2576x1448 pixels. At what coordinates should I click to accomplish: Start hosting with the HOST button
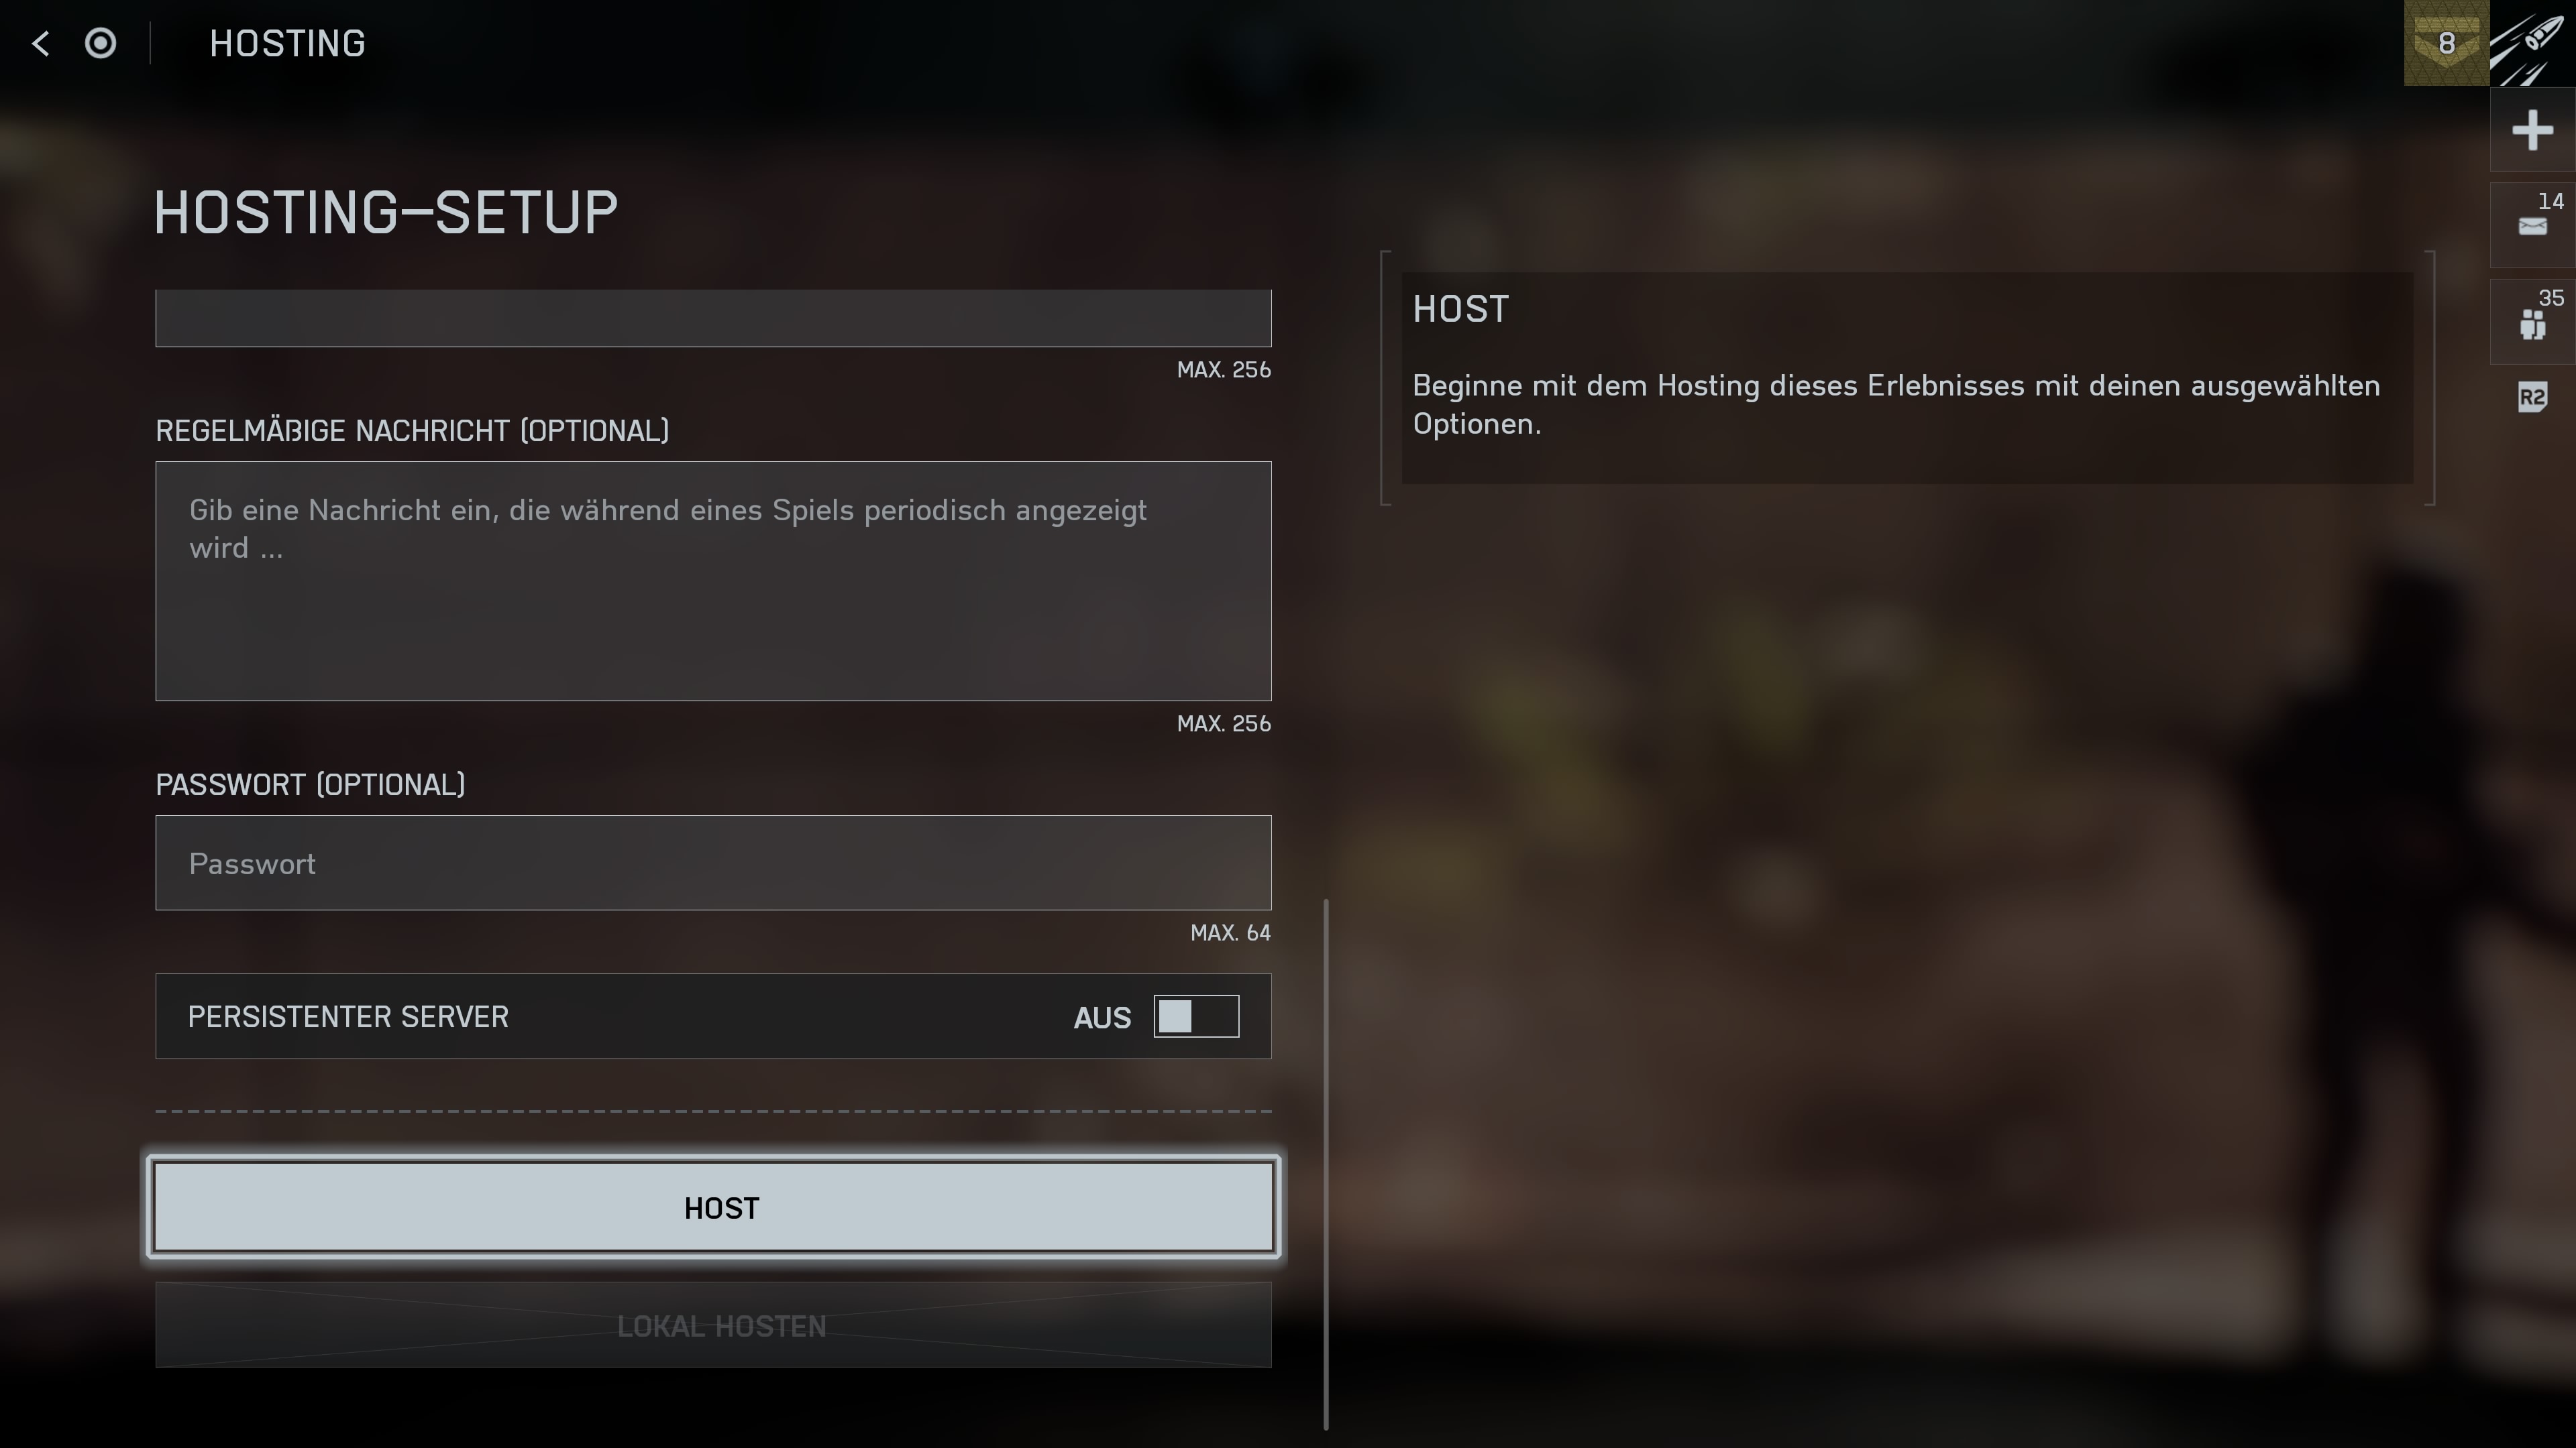(x=713, y=1207)
